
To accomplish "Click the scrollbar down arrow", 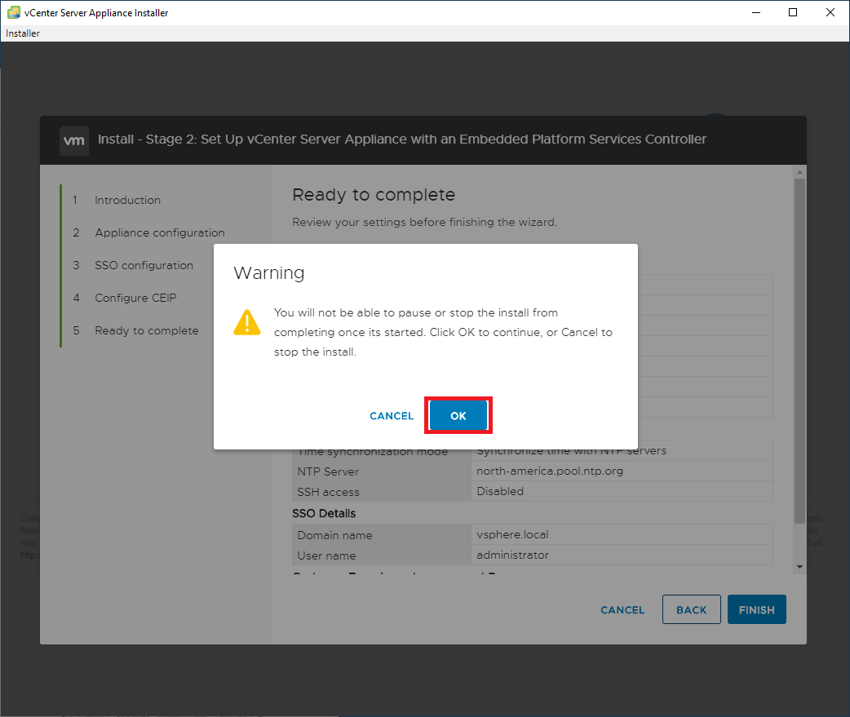I will 799,566.
